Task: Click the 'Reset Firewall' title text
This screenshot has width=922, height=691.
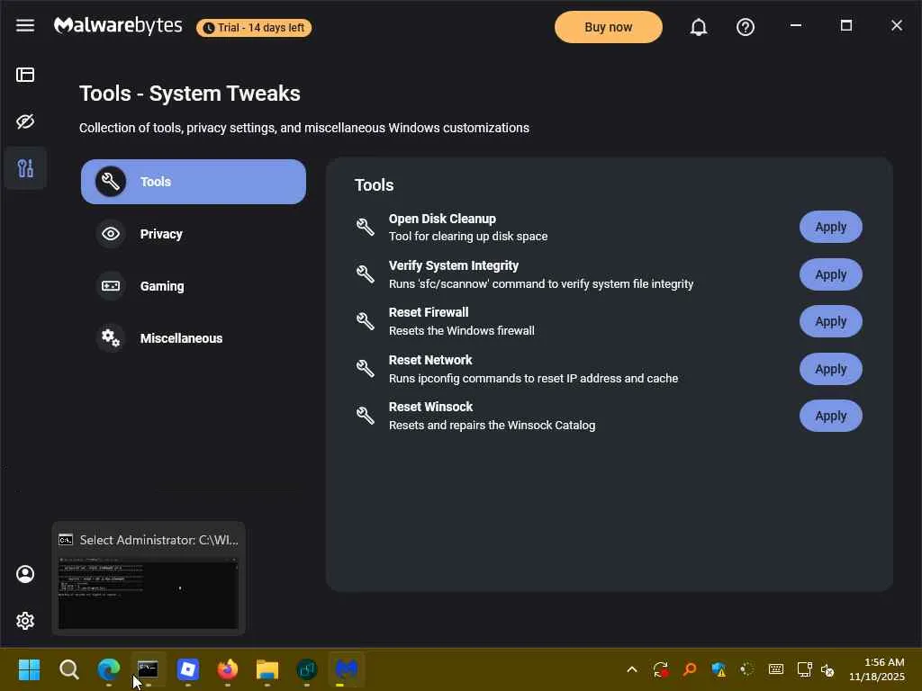Action: tap(429, 312)
